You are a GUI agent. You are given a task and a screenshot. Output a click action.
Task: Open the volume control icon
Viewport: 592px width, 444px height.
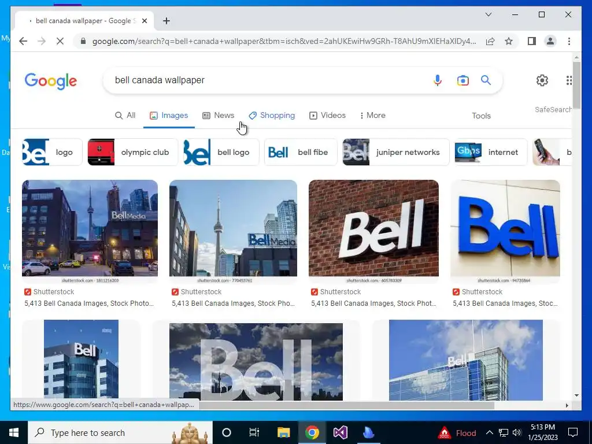coord(517,432)
